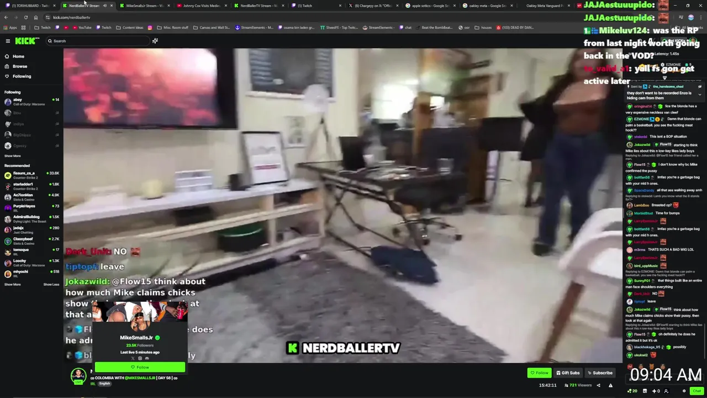Close the NerdBallerTV Stream active tab
The width and height of the screenshot is (707, 398).
(112, 6)
